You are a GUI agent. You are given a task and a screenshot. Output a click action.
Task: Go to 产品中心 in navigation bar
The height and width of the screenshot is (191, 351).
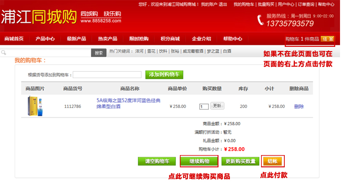pyautogui.click(x=45, y=39)
